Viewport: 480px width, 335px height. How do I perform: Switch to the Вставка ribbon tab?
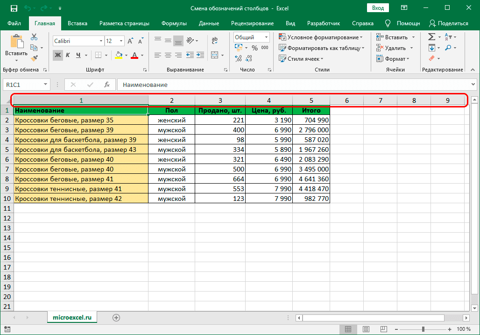click(77, 23)
